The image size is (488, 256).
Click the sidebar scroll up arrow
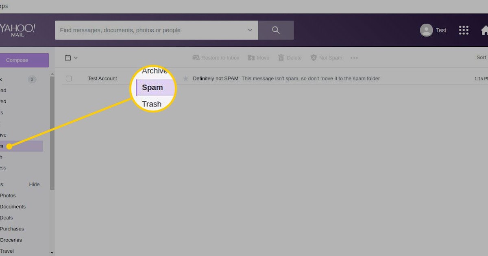pyautogui.click(x=52, y=74)
